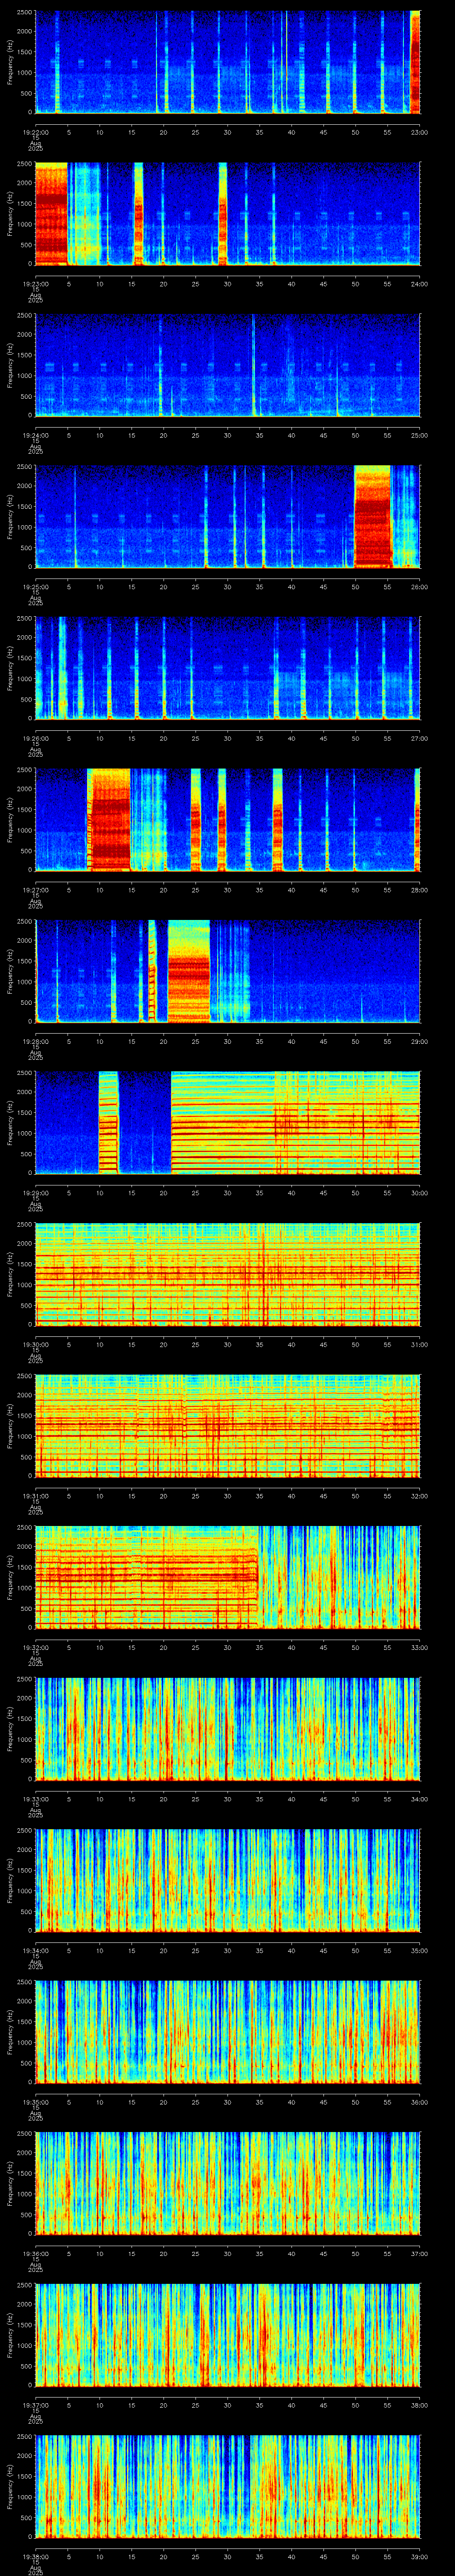455x2576 pixels.
Task: Select the '19:32:00' start time label
Action: (x=35, y=1647)
